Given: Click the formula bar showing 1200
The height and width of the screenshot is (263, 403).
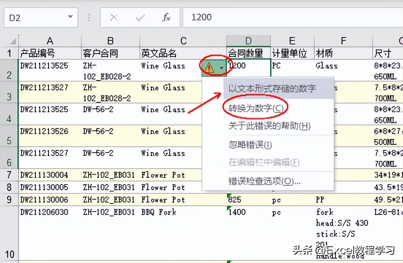Looking at the screenshot, I should point(293,17).
